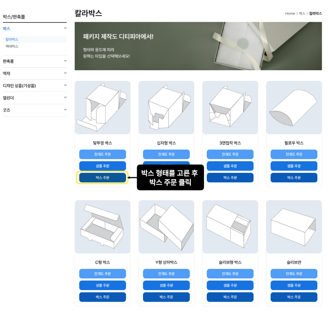Open the 3면접착 박스 product image

[x=230, y=108]
